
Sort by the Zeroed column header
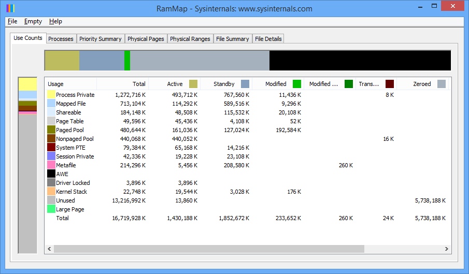[422, 84]
